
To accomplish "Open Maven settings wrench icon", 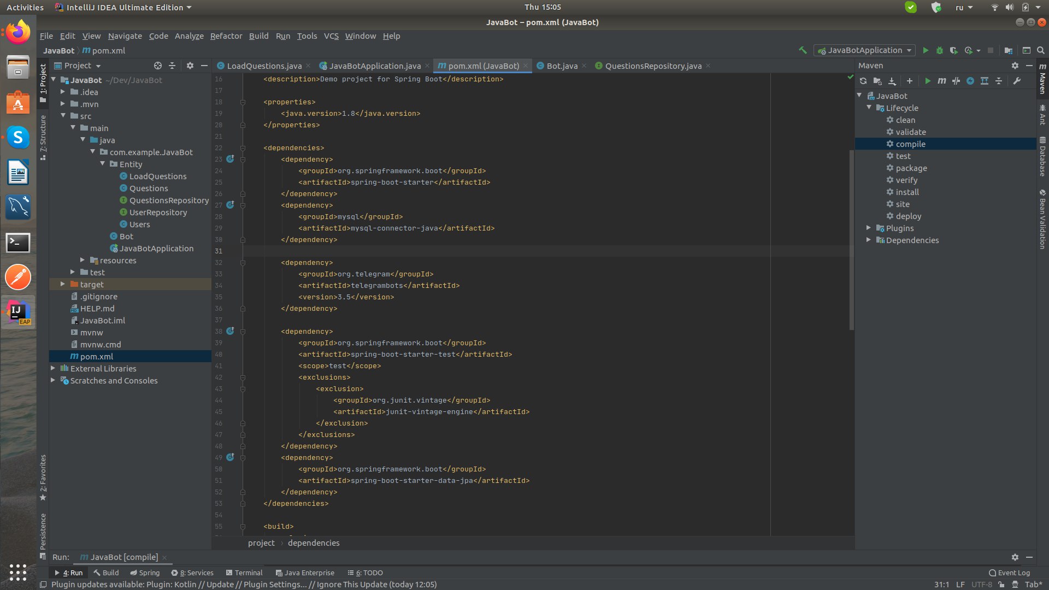I will pyautogui.click(x=1017, y=81).
